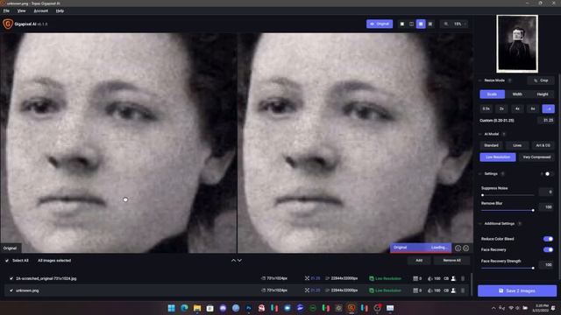Click help icon next to Settings
Screen dimensions: 561x315
click(x=502, y=173)
